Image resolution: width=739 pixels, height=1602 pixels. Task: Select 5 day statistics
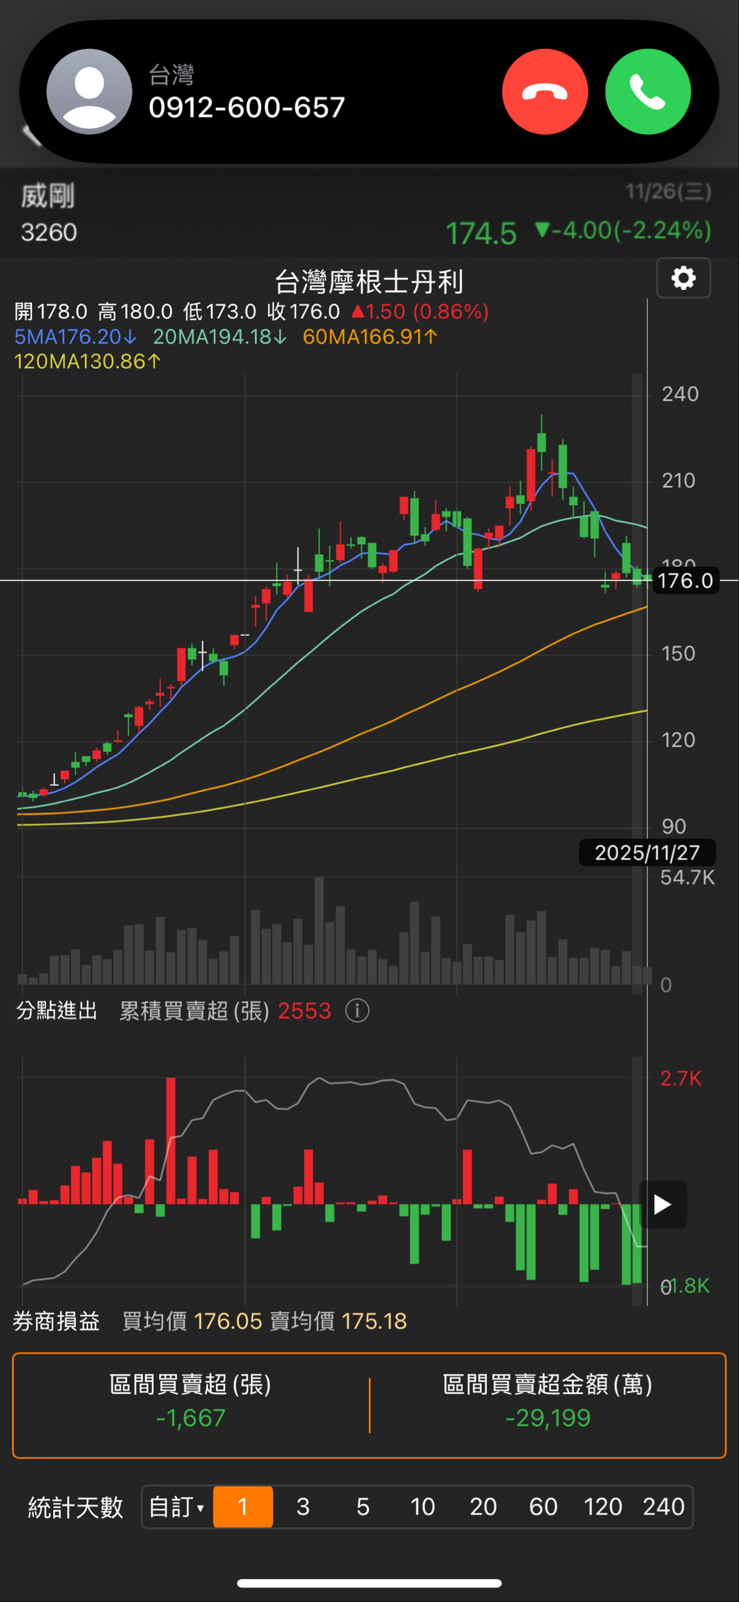click(363, 1507)
